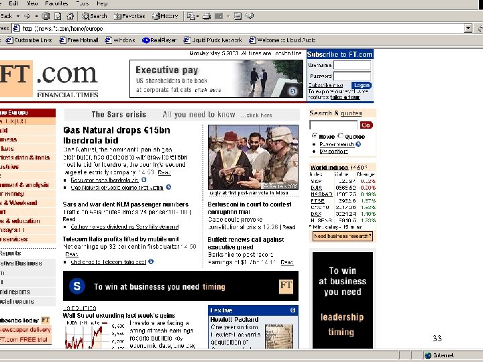The image size is (483, 362).
Task: Open Windows links bar bookmark
Action: [121, 40]
